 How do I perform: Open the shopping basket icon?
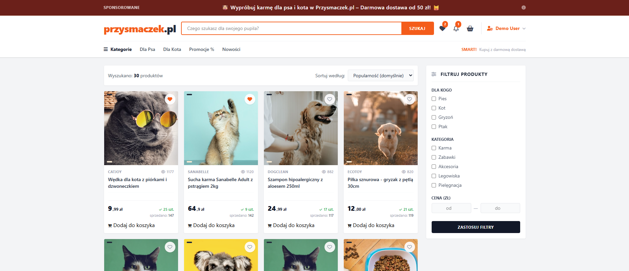coord(470,29)
